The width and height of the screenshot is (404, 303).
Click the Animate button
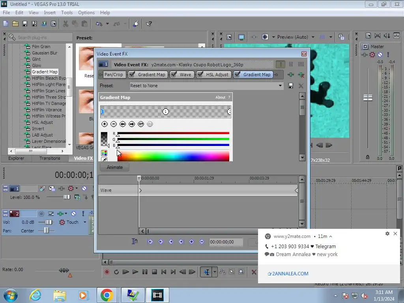(115, 167)
